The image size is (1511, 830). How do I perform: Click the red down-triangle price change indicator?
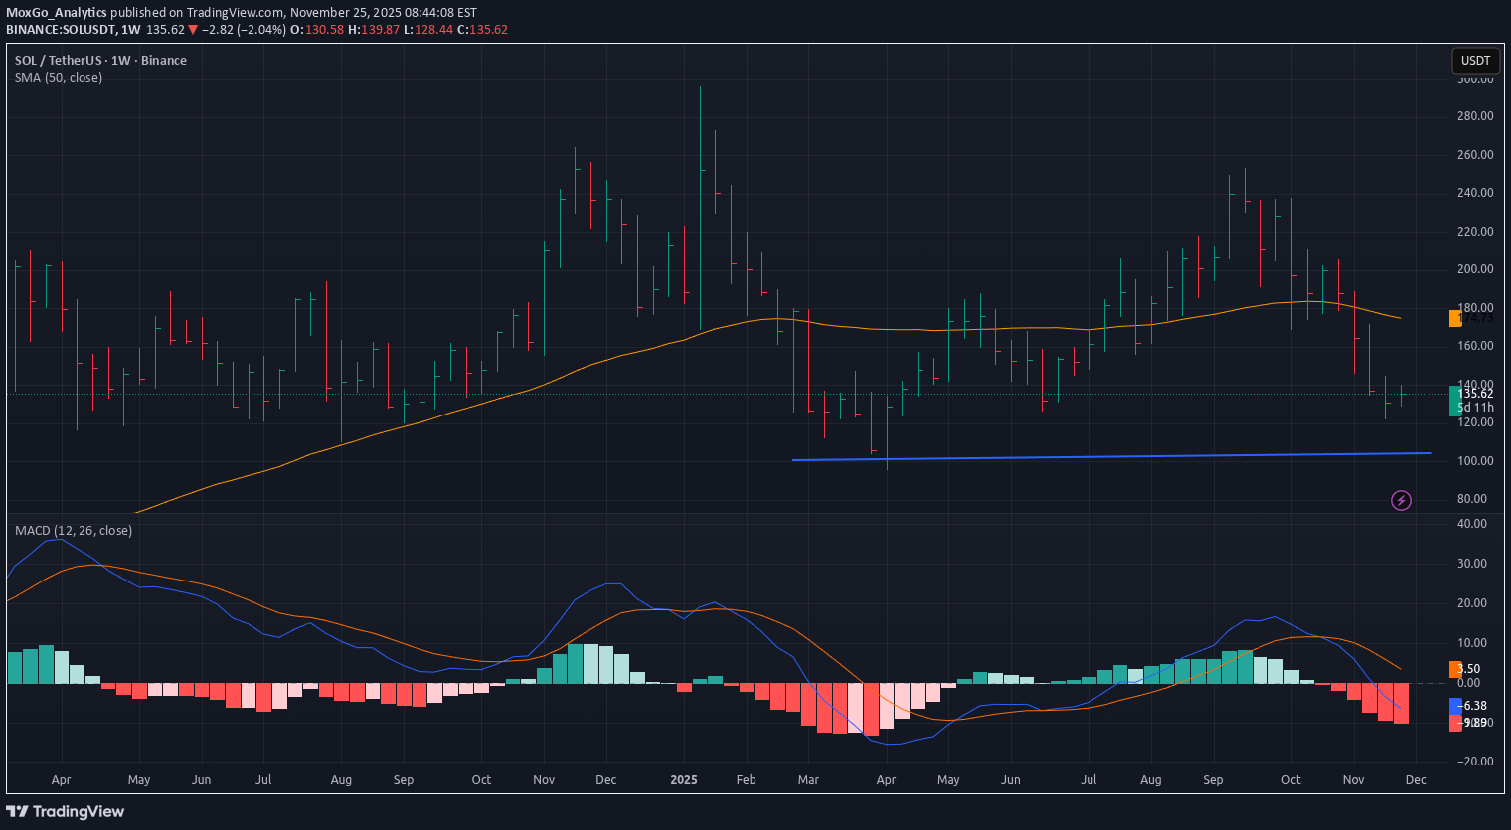[x=193, y=30]
